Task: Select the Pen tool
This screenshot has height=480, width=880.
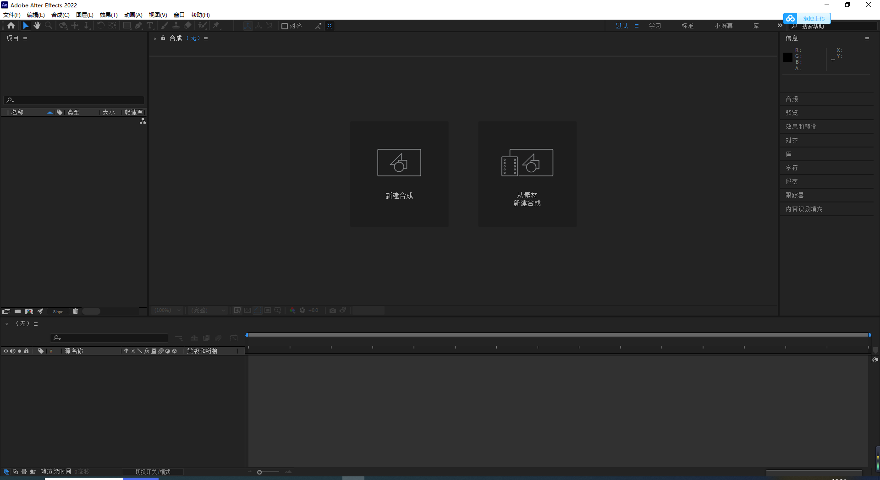Action: point(138,26)
